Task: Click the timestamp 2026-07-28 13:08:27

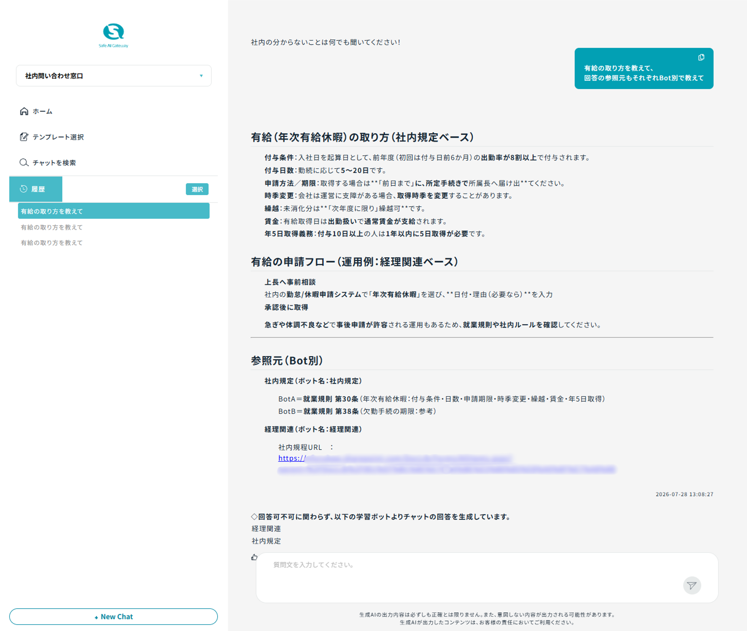Action: tap(684, 494)
